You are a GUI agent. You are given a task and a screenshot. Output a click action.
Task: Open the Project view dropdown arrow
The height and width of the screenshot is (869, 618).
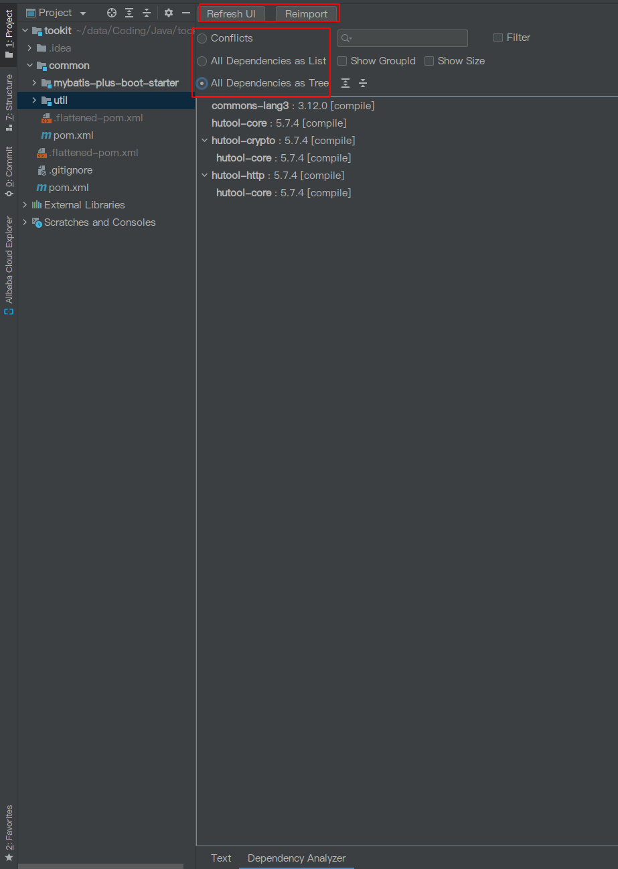(x=82, y=13)
